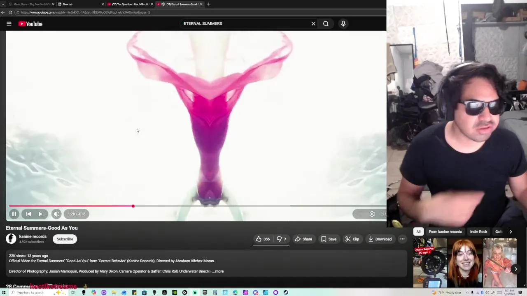Viewport: 527px width, 296px height.
Task: Select the From kanine records chip
Action: coord(445,231)
